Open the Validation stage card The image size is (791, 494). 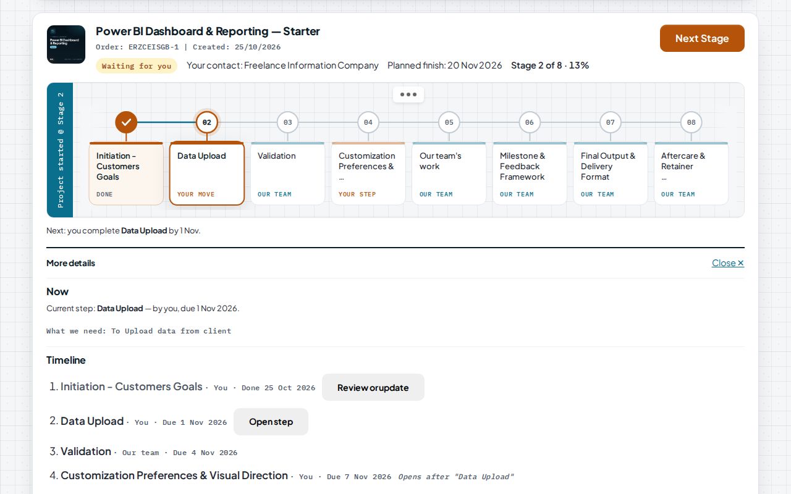287,174
